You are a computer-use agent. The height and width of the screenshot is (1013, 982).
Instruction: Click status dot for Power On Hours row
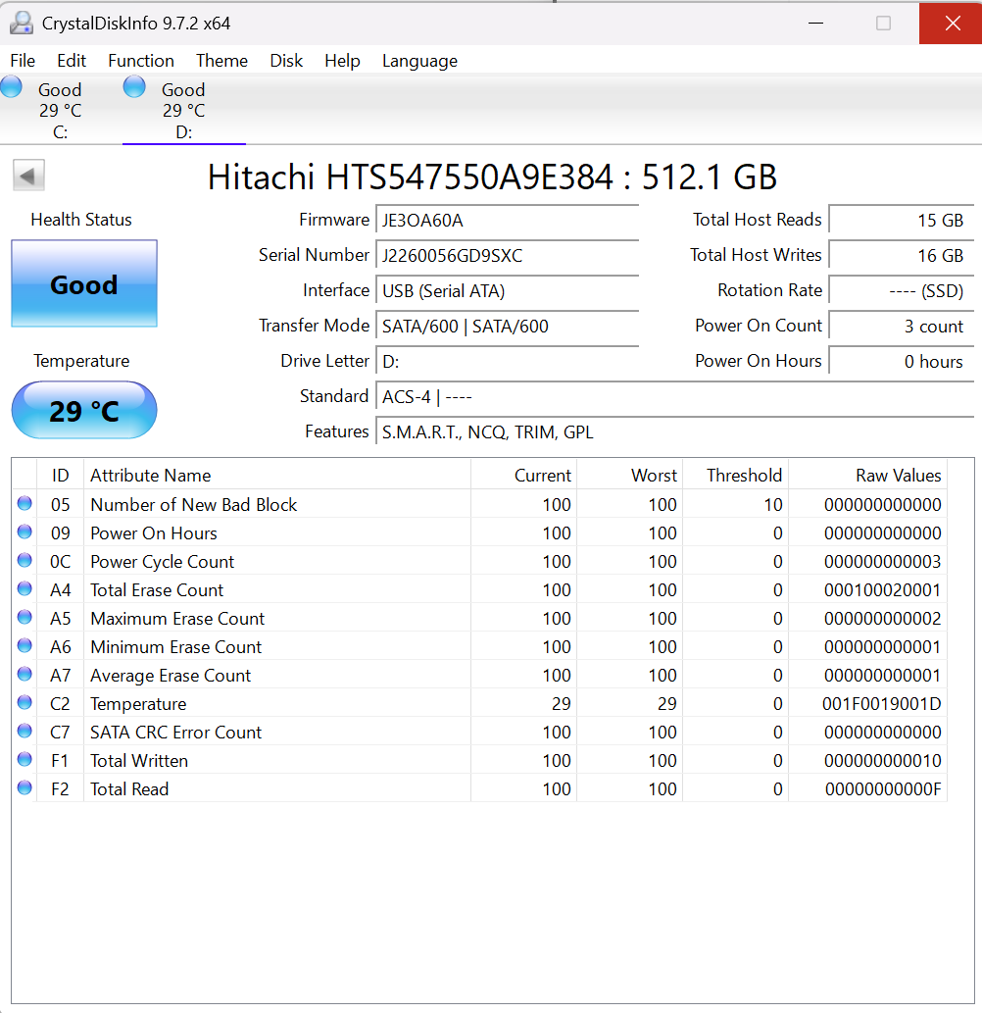[x=25, y=532]
